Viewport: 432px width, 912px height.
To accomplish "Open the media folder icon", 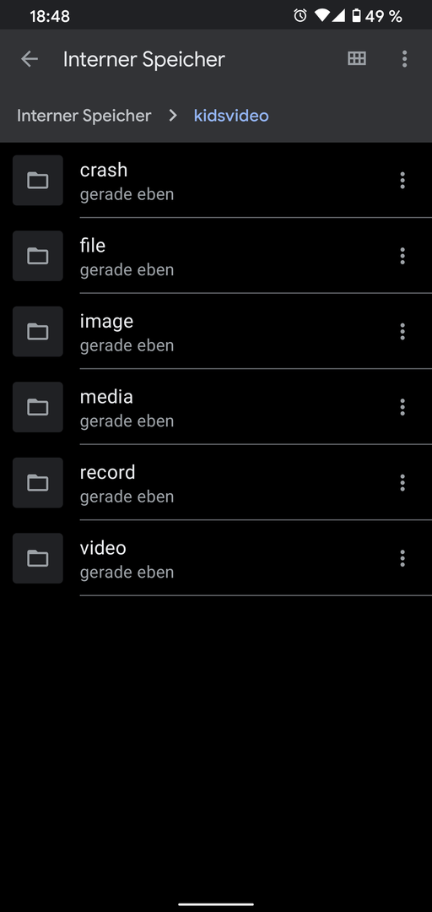I will point(38,407).
